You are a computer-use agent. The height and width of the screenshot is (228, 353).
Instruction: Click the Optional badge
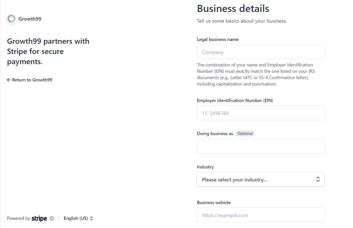point(245,134)
